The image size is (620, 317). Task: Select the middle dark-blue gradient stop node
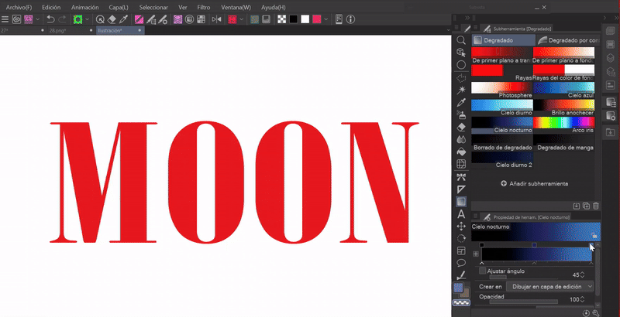tap(534, 245)
